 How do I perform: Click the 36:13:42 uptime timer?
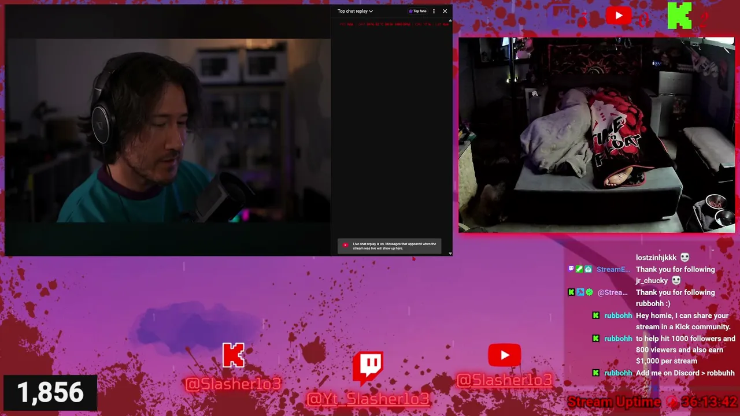(709, 402)
